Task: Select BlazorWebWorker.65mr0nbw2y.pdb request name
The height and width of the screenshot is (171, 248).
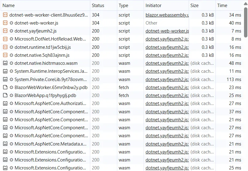Action: click(51, 87)
